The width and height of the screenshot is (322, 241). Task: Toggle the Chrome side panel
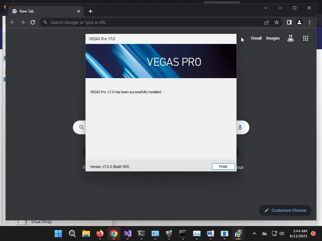click(289, 22)
